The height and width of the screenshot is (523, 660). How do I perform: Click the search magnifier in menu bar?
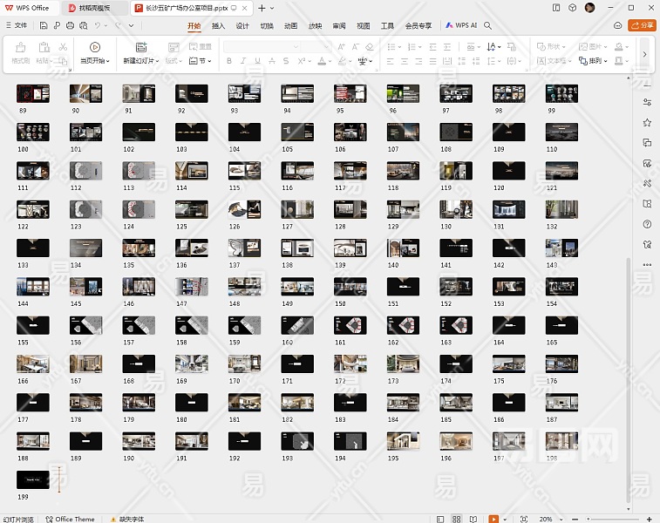pyautogui.click(x=488, y=26)
